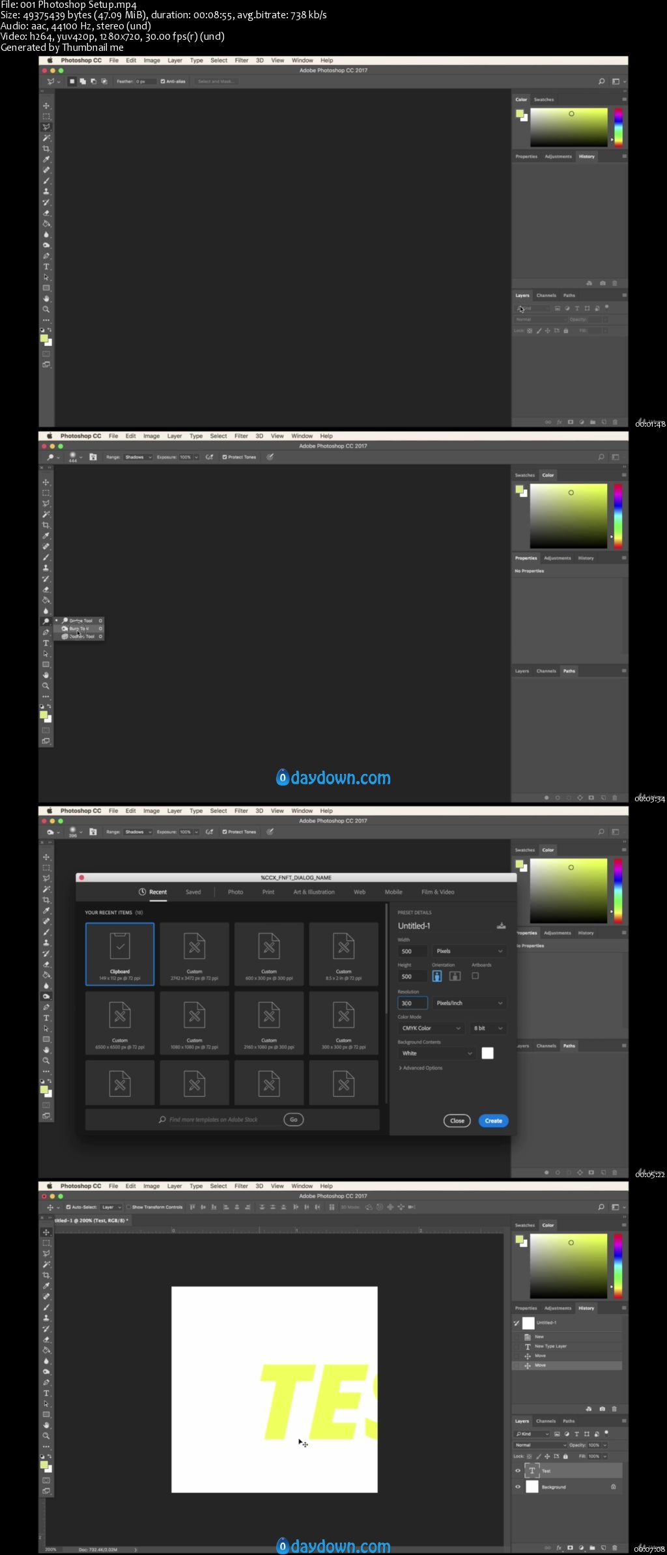Click the red close dot on the %CCX_FNFT_DIALOG_NAME dialog

tap(81, 877)
